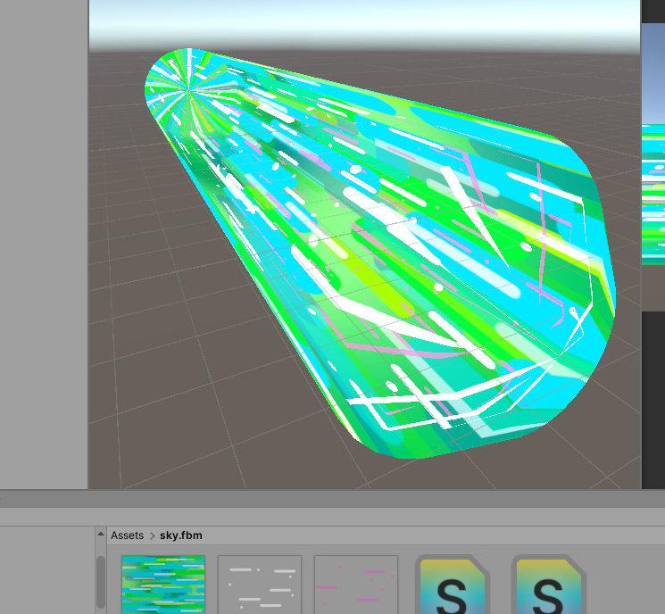Click the breadcrumb chevron after Assets
Viewport: 665px width, 614px height.
click(x=152, y=535)
